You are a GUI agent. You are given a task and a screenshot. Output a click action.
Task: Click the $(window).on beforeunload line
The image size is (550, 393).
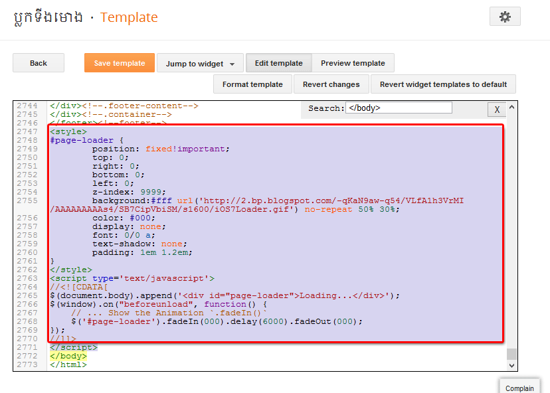tap(159, 304)
